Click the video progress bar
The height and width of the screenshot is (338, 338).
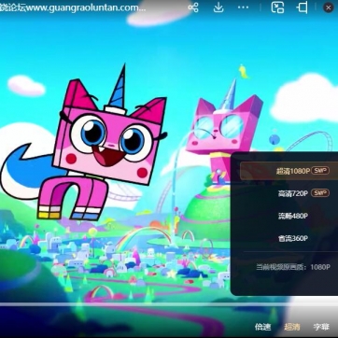169,304
